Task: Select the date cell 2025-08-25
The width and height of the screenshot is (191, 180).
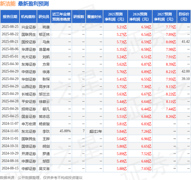Action: [10, 27]
